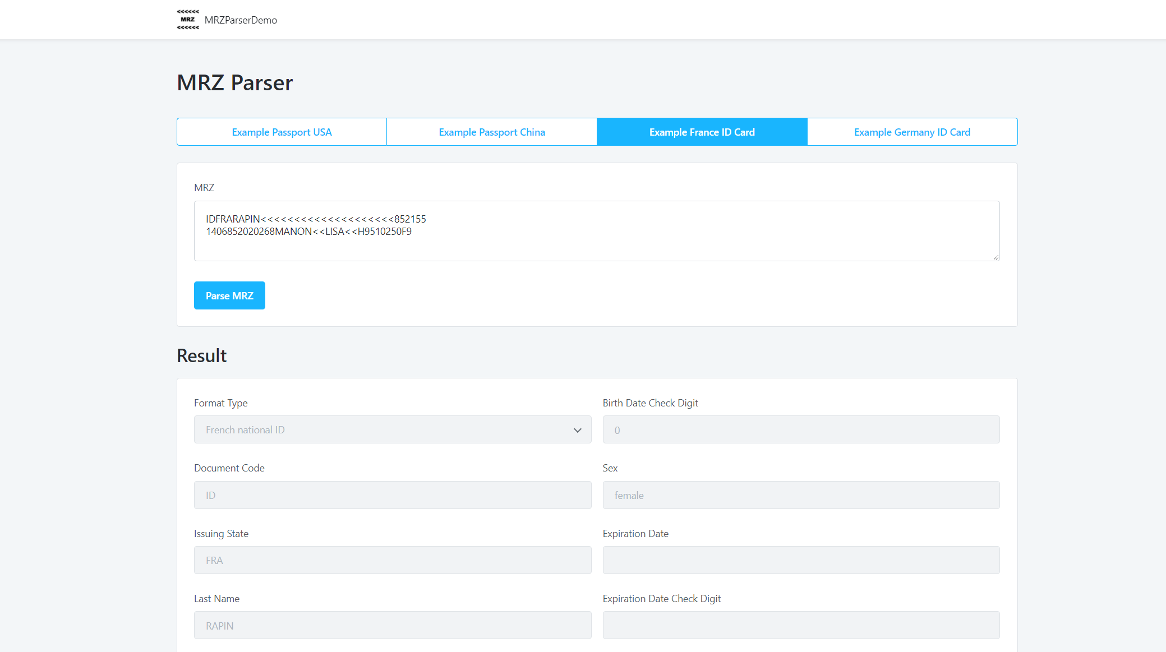The image size is (1166, 652).
Task: Select Example Passport China tab
Action: (x=492, y=132)
